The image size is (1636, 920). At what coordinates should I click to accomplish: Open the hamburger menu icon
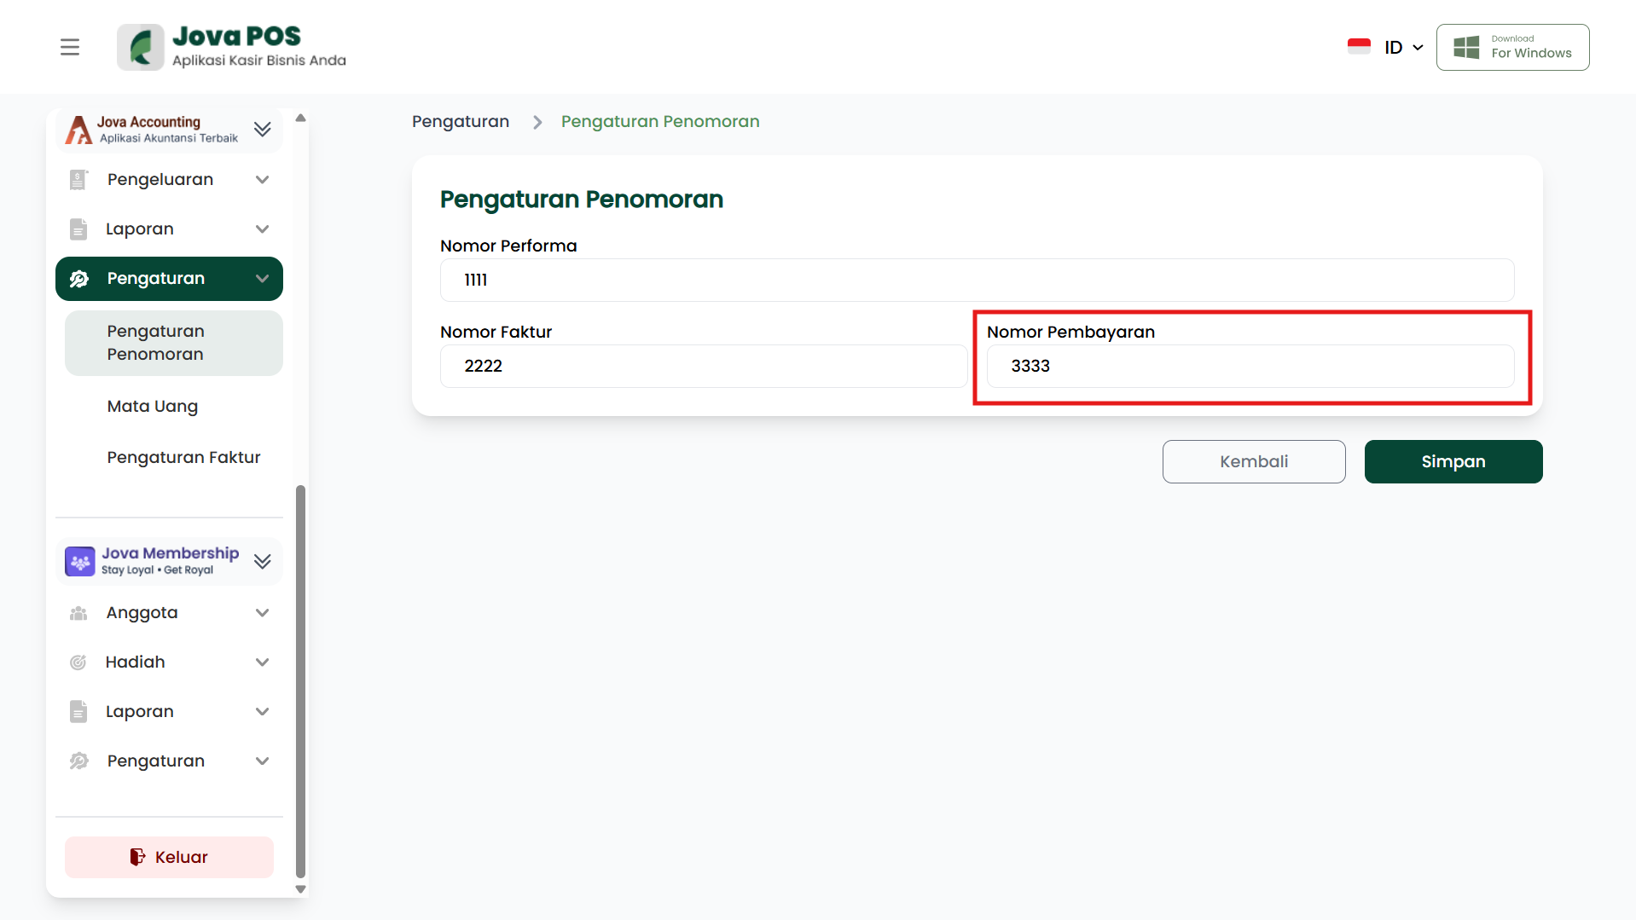(x=70, y=47)
